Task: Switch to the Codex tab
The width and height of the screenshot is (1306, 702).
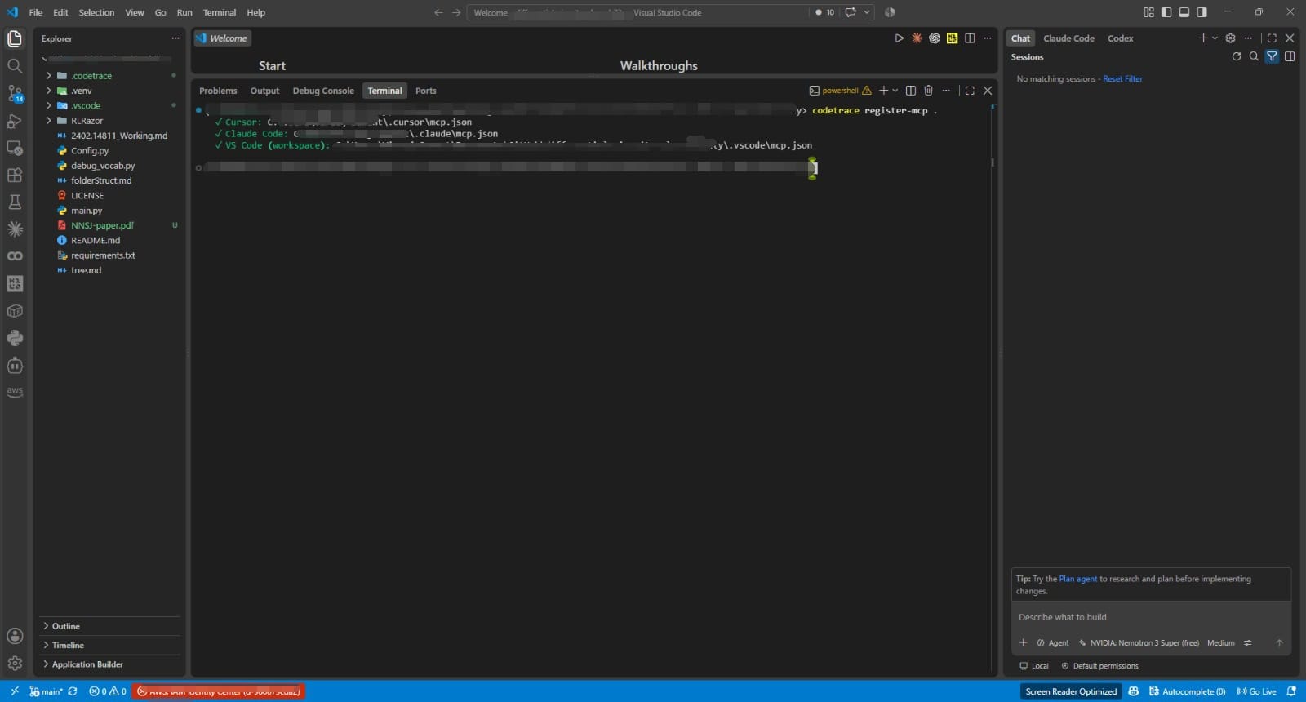Action: tap(1120, 38)
